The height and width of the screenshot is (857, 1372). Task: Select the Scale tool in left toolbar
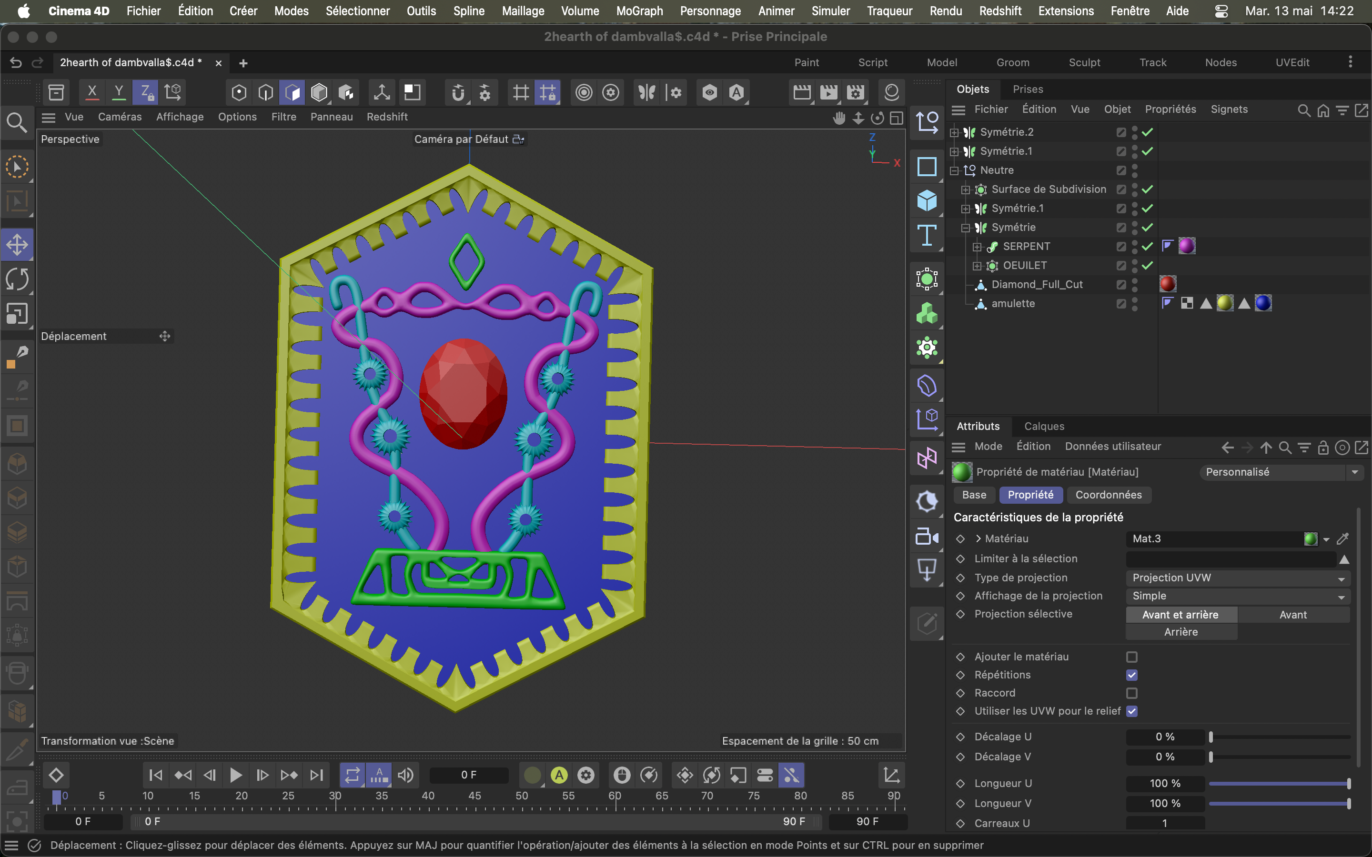[x=17, y=313]
